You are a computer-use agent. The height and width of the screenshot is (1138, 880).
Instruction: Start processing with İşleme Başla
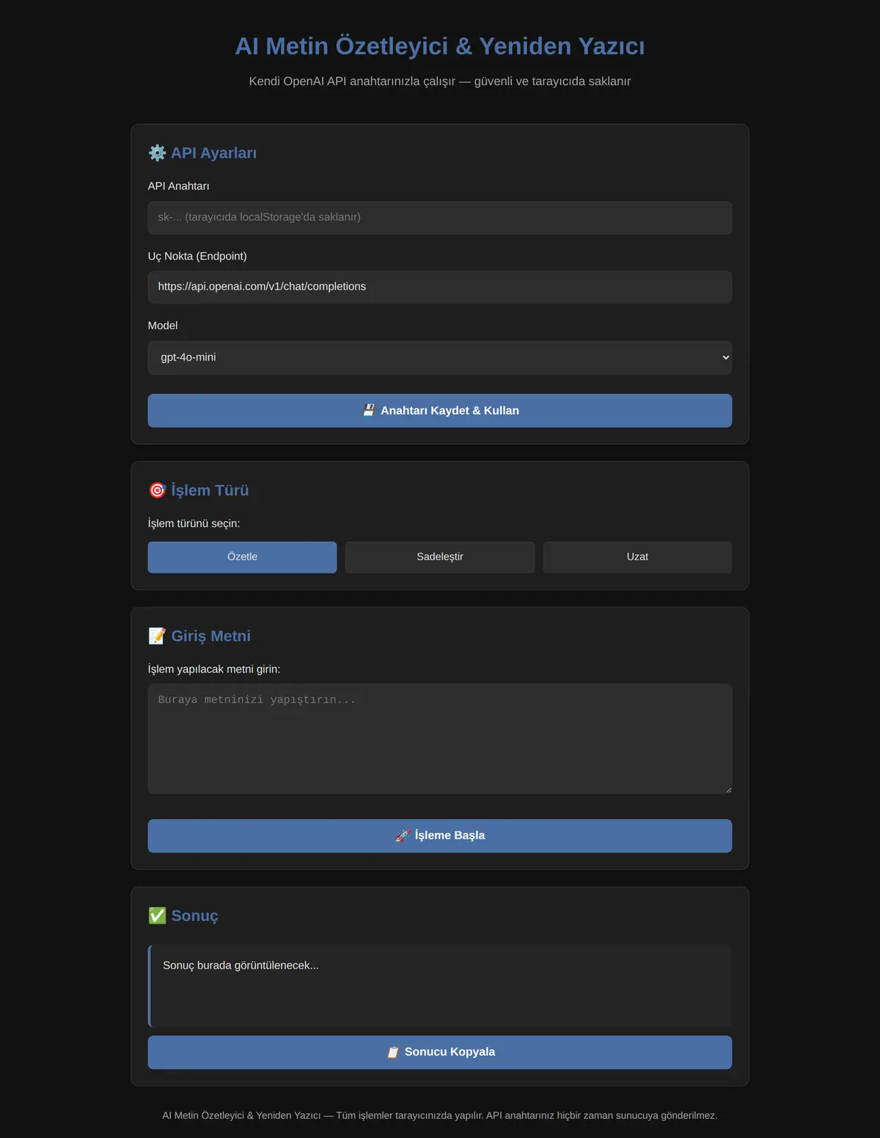pos(440,836)
